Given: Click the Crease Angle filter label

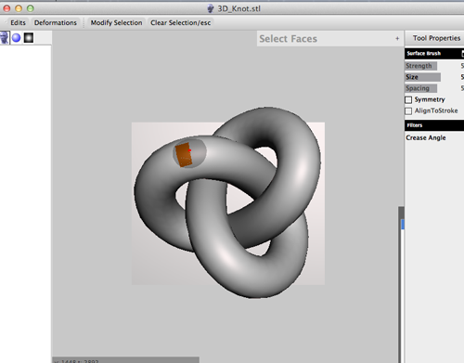Looking at the screenshot, I should tap(426, 137).
